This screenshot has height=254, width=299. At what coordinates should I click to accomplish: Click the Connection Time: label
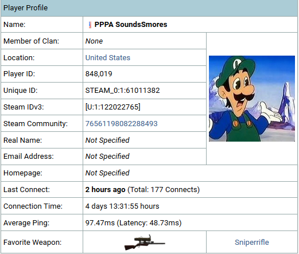(x=33, y=206)
